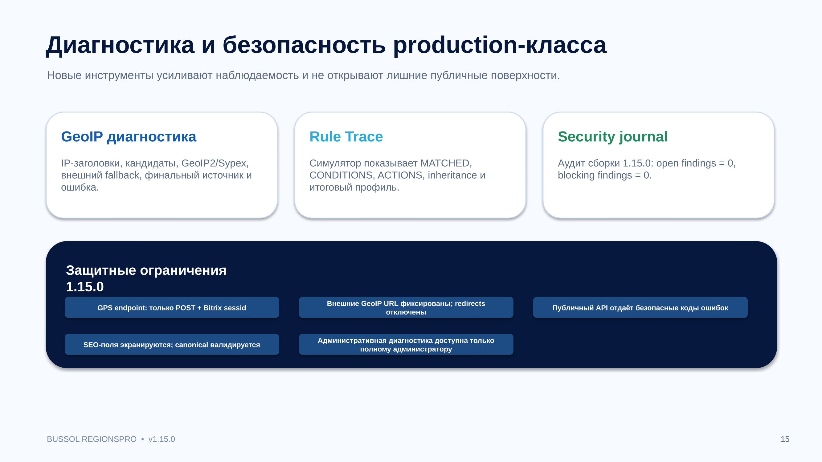Click footer text 'BUSSOL REGIONSPRO • v1.15.0'

111,439
